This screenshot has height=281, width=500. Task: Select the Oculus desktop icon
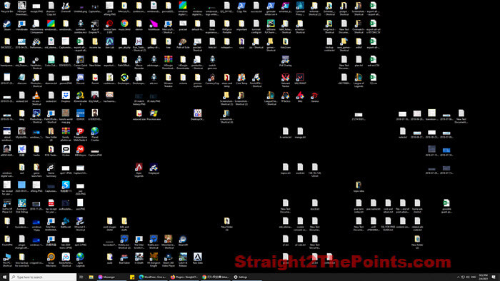click(x=66, y=151)
